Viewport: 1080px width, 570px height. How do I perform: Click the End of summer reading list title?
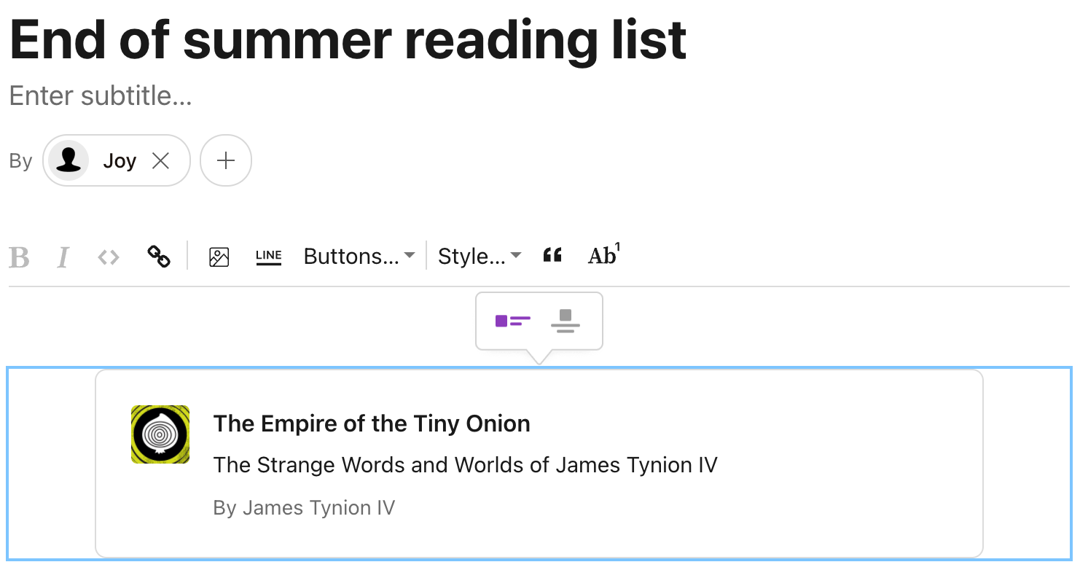[x=348, y=39]
